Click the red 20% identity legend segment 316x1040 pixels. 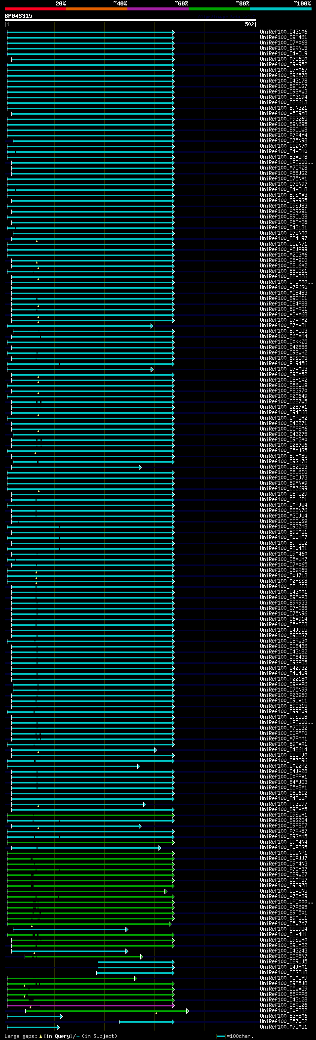tap(36, 8)
